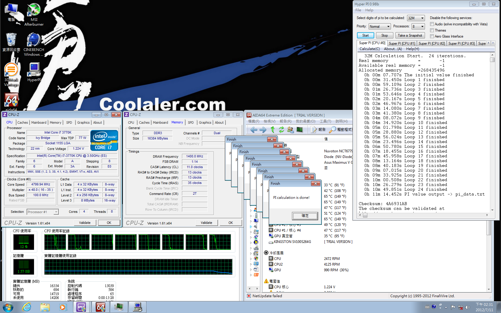Screen dimensions: 501x313
Task: Click the Super PI log horizontal scrollbar
Action: [x=423, y=215]
